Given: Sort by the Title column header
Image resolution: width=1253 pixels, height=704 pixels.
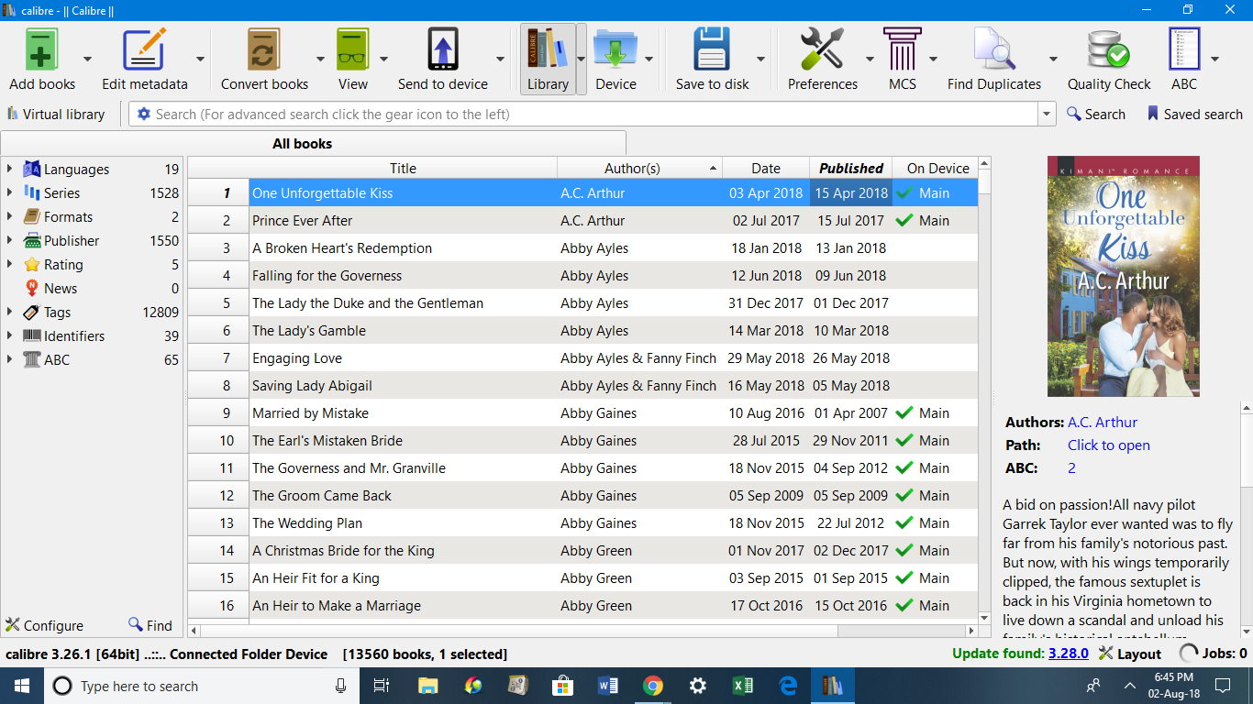Looking at the screenshot, I should coord(403,168).
